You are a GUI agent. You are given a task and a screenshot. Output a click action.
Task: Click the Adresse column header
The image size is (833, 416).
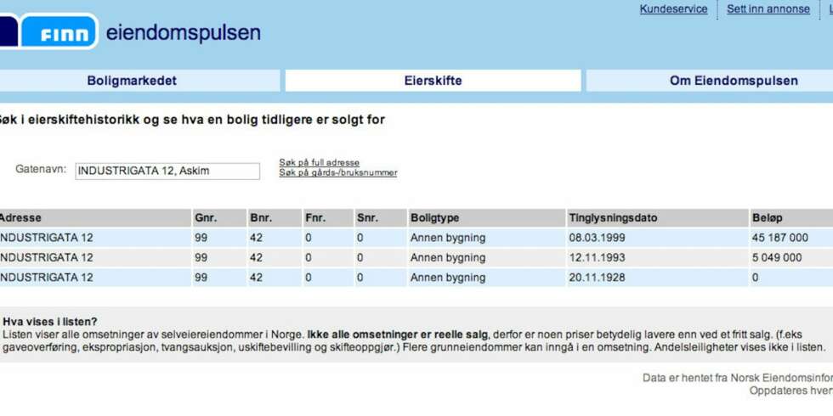pos(20,218)
